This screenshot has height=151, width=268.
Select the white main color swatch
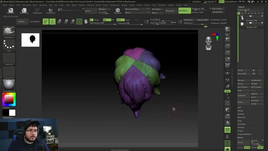(12, 113)
